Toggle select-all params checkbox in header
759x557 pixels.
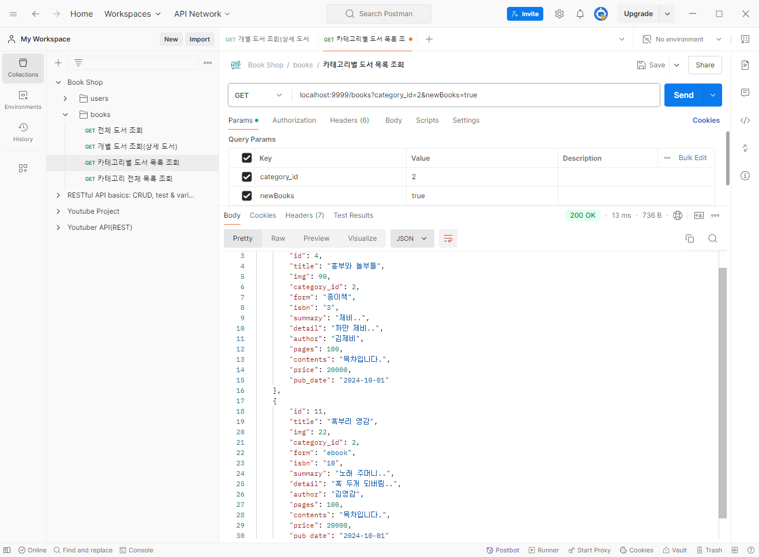(x=247, y=158)
